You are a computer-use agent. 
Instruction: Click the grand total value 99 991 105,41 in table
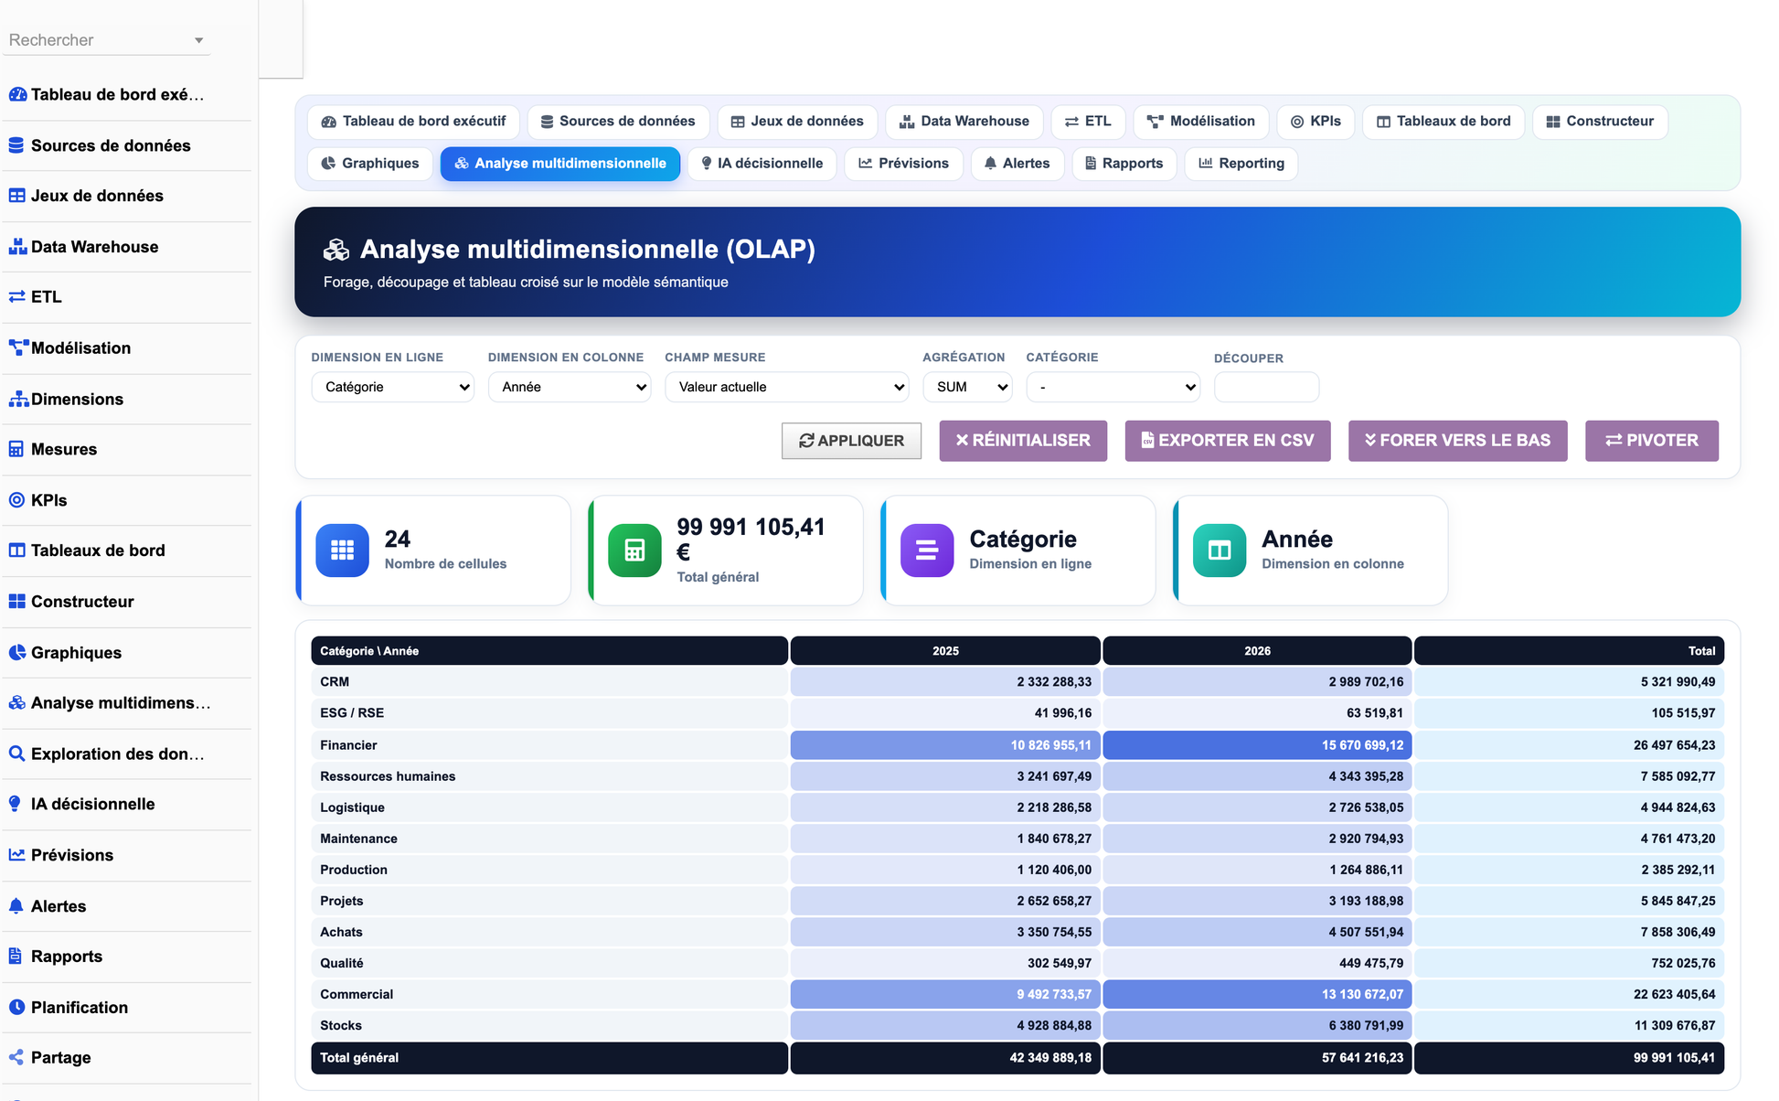click(1569, 1058)
